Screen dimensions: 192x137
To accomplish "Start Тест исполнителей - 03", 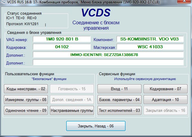I will (119, 110).
